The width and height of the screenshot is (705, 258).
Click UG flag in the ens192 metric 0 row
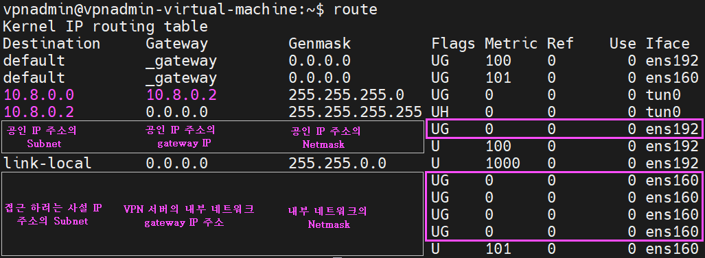(440, 129)
